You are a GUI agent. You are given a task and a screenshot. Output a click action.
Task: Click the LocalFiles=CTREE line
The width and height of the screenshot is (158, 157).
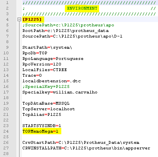click(45, 70)
